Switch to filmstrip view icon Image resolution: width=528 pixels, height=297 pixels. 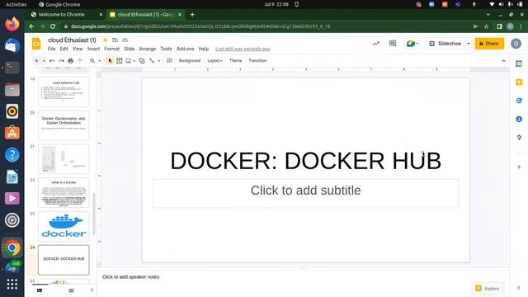40,290
